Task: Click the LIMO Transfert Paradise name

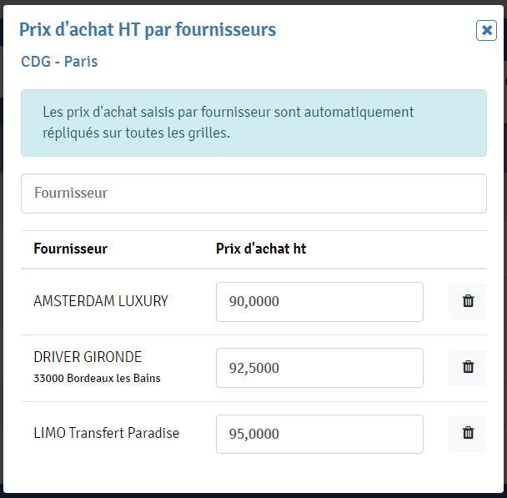Action: [x=106, y=433]
